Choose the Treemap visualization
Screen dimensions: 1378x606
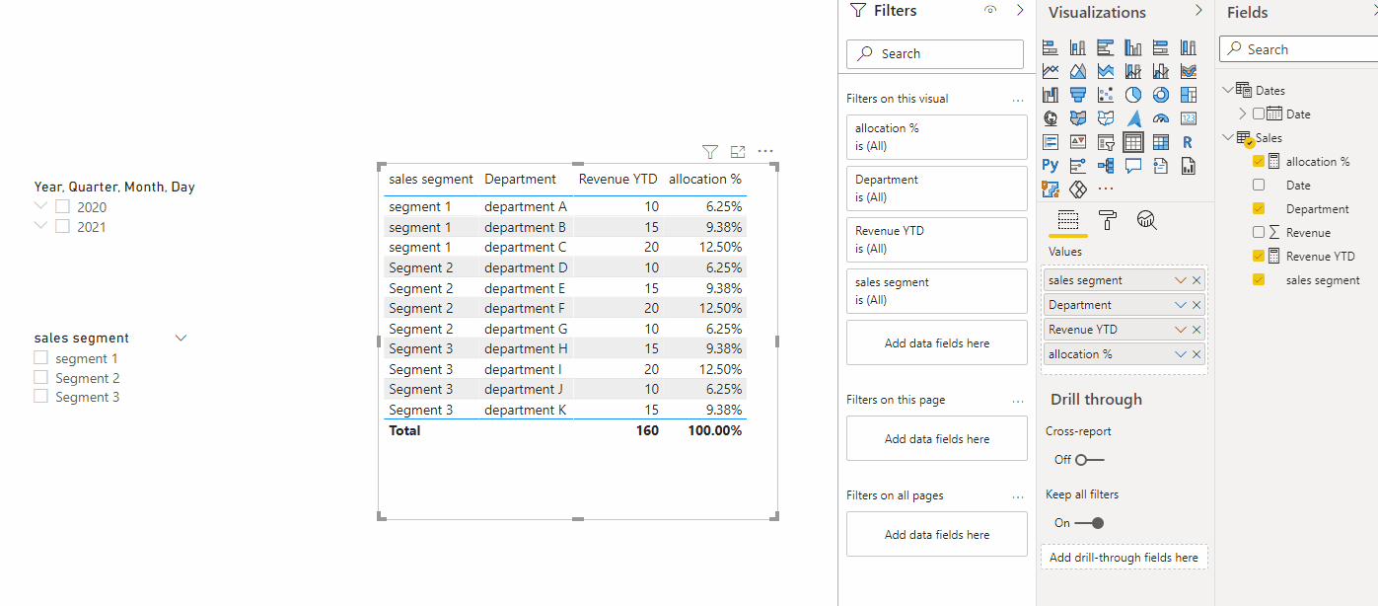[1189, 95]
